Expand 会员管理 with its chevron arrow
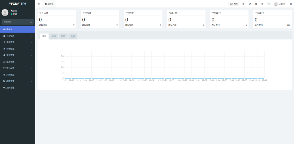Image resolution: width=294 pixels, height=144 pixels. pos(32,36)
